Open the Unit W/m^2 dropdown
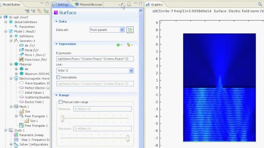This screenshot has width=264, height=148. pyautogui.click(x=131, y=71)
